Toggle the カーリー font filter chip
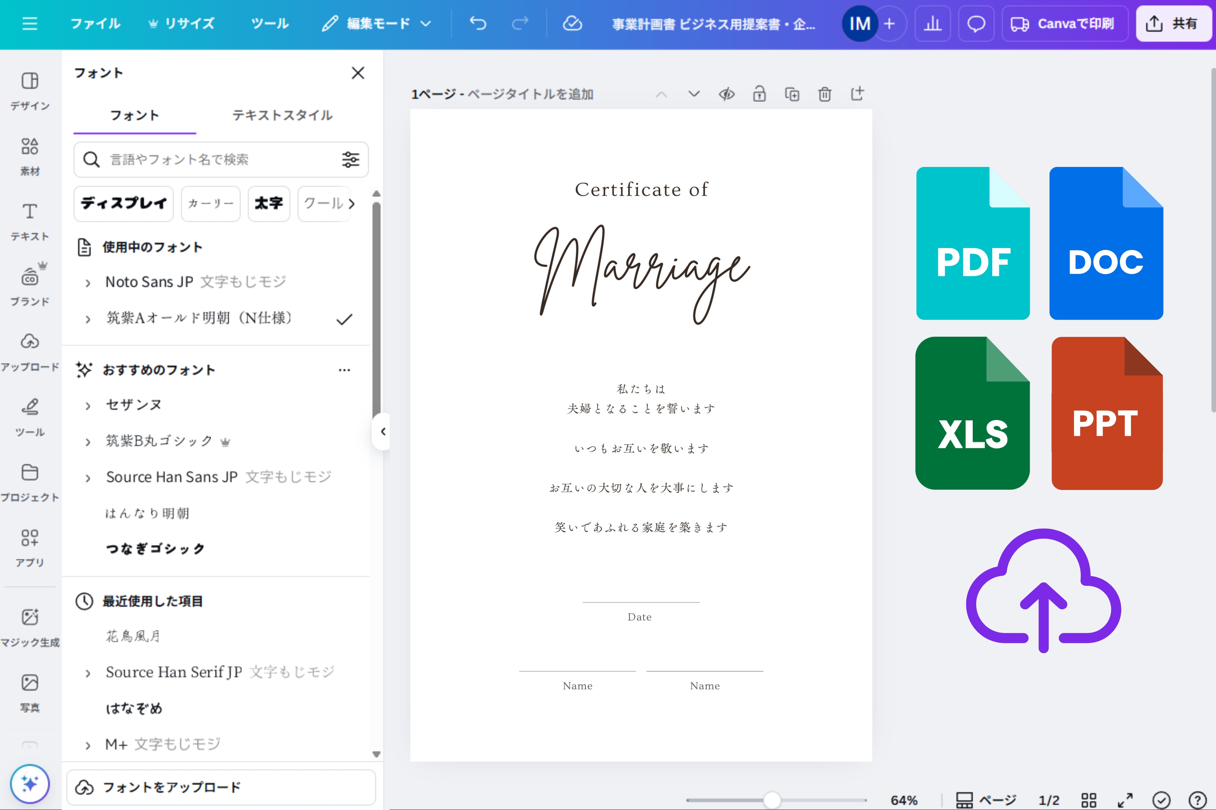This screenshot has width=1216, height=810. [x=211, y=203]
